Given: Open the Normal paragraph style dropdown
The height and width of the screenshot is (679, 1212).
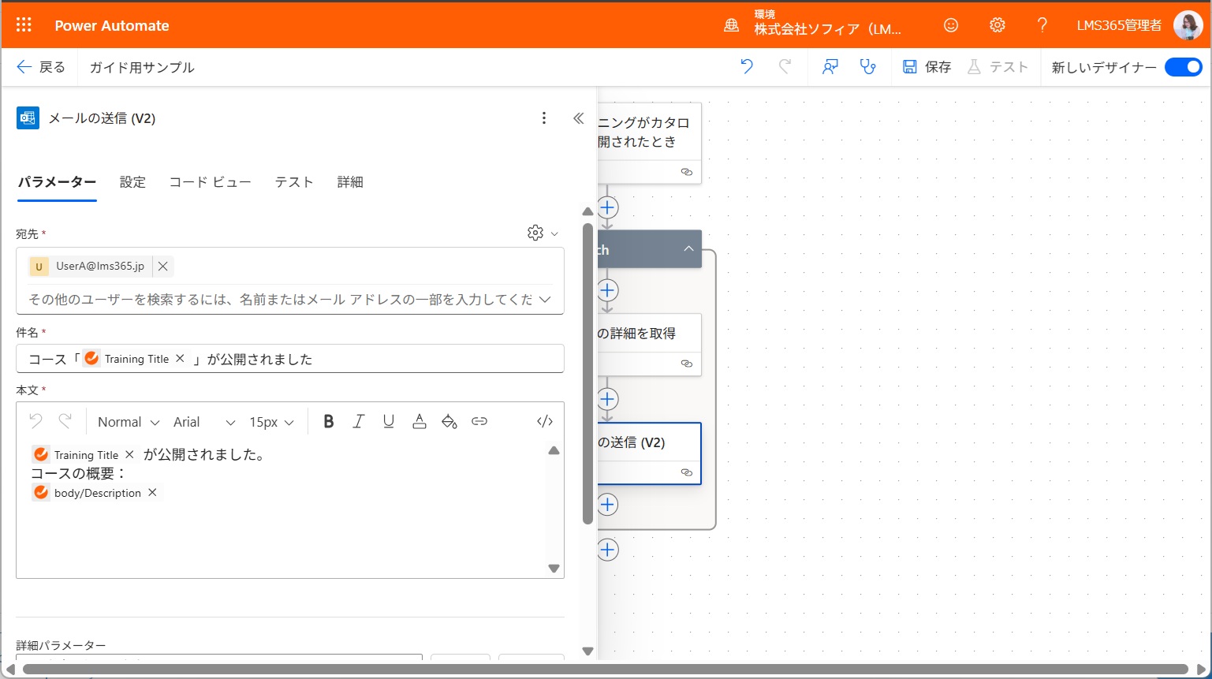Looking at the screenshot, I should [128, 422].
